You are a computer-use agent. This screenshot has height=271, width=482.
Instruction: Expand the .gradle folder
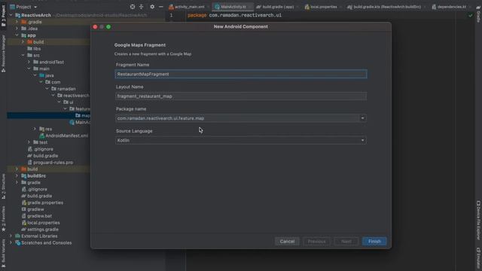click(17, 22)
